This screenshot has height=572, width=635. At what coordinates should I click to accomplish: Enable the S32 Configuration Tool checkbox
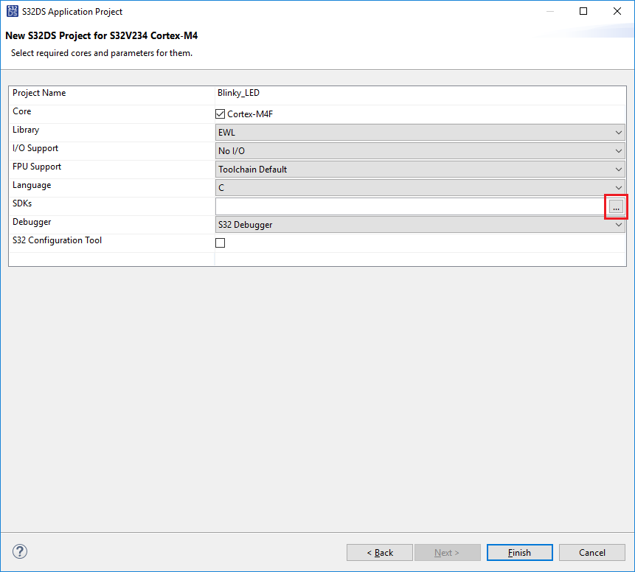click(220, 243)
